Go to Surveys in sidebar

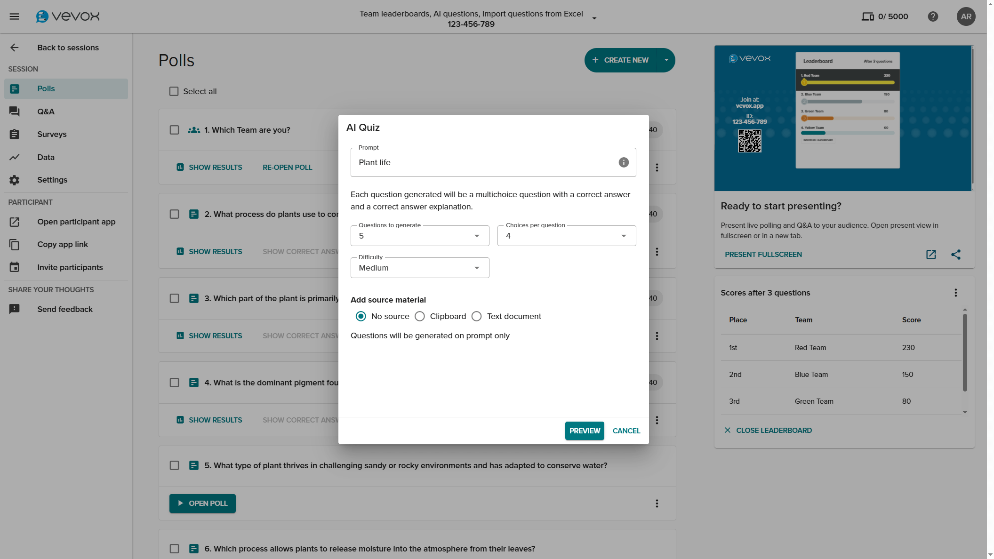coord(52,134)
